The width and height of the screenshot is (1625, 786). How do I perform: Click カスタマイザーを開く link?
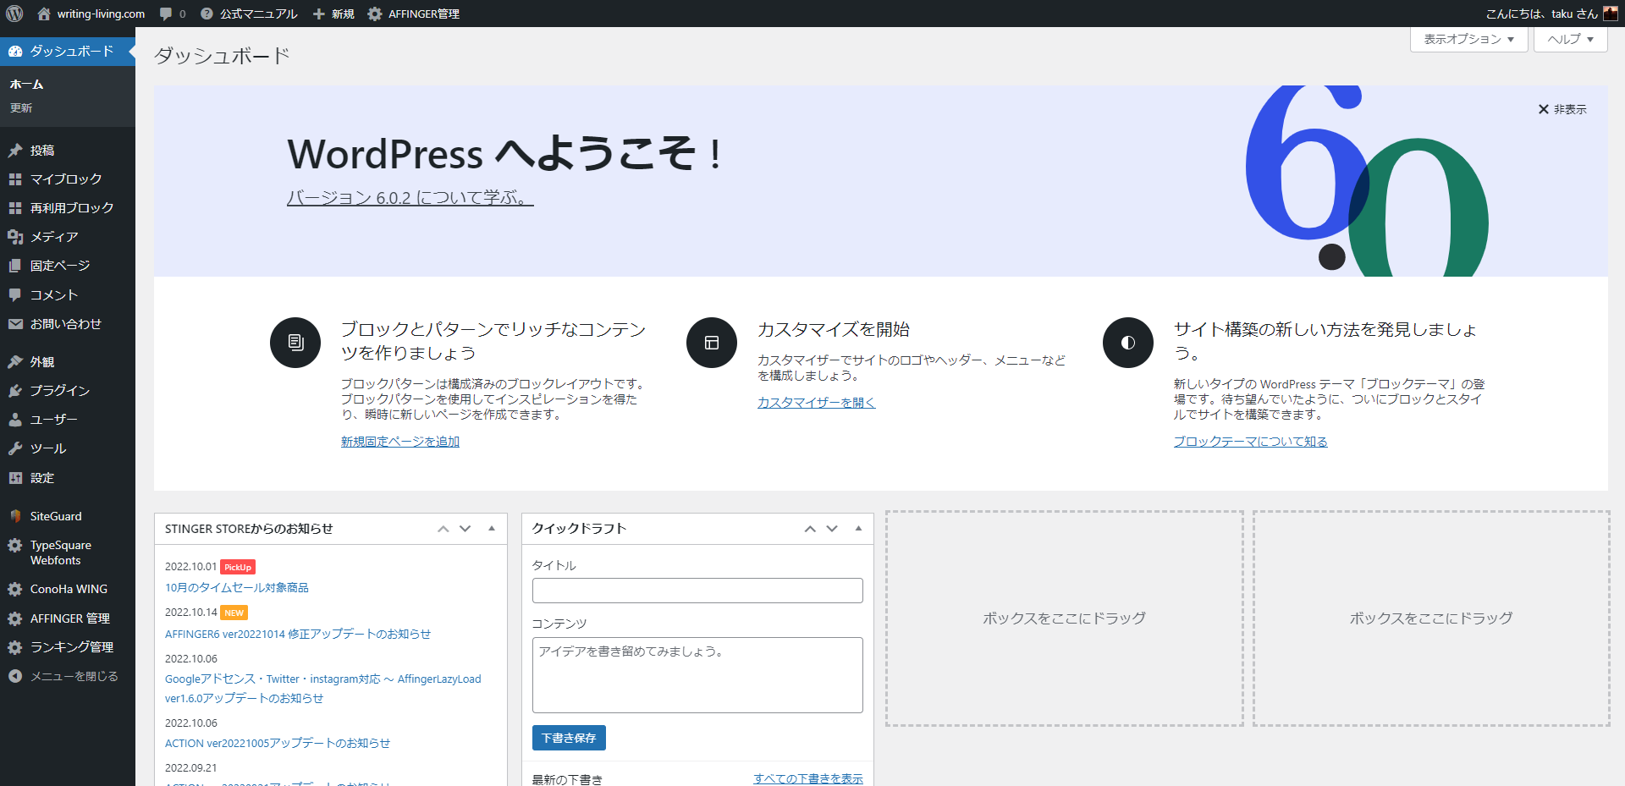click(x=816, y=403)
